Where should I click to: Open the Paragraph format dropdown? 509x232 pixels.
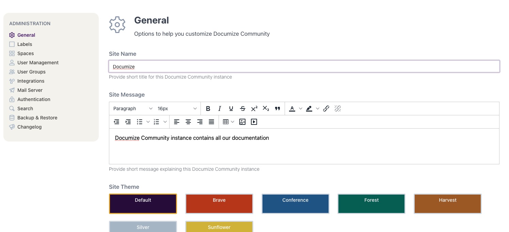(133, 109)
